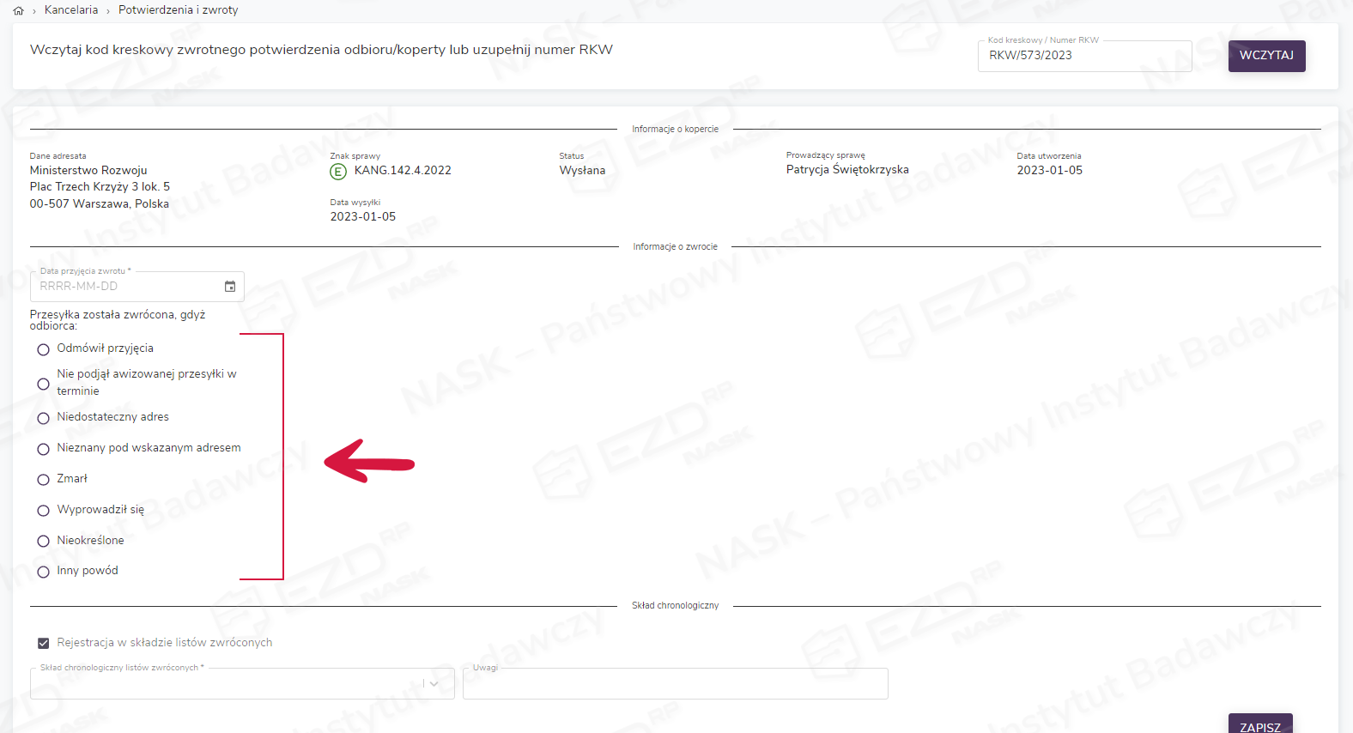Screen dimensions: 1353x733
Task: Go to 'Potwierdzenia i zwroty' breadcrumb
Action: (x=178, y=10)
